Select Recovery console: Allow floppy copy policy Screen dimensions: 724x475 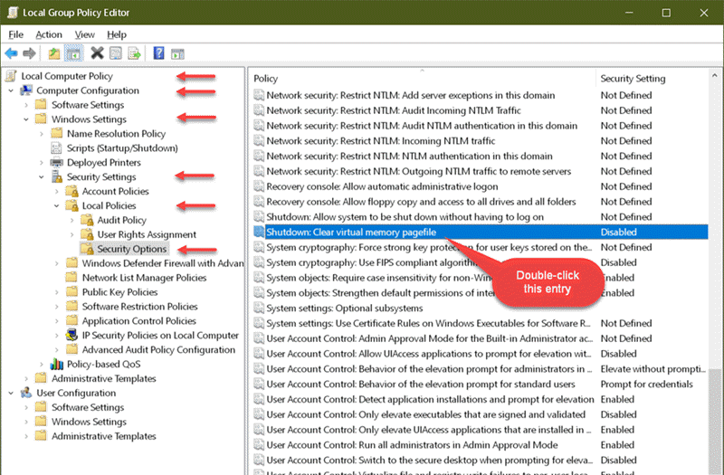click(x=421, y=202)
